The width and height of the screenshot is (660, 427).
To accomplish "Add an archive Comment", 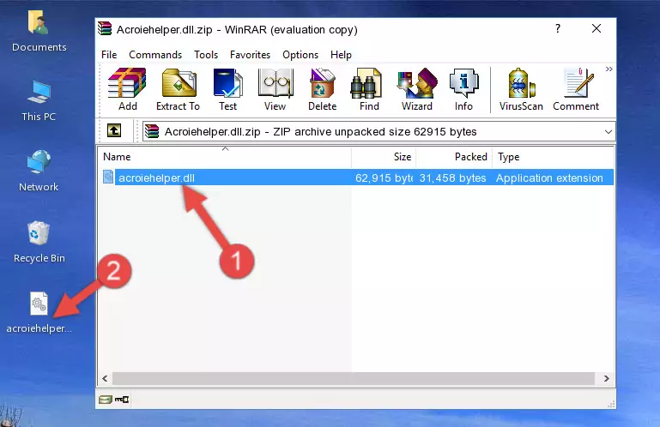I will click(x=576, y=89).
